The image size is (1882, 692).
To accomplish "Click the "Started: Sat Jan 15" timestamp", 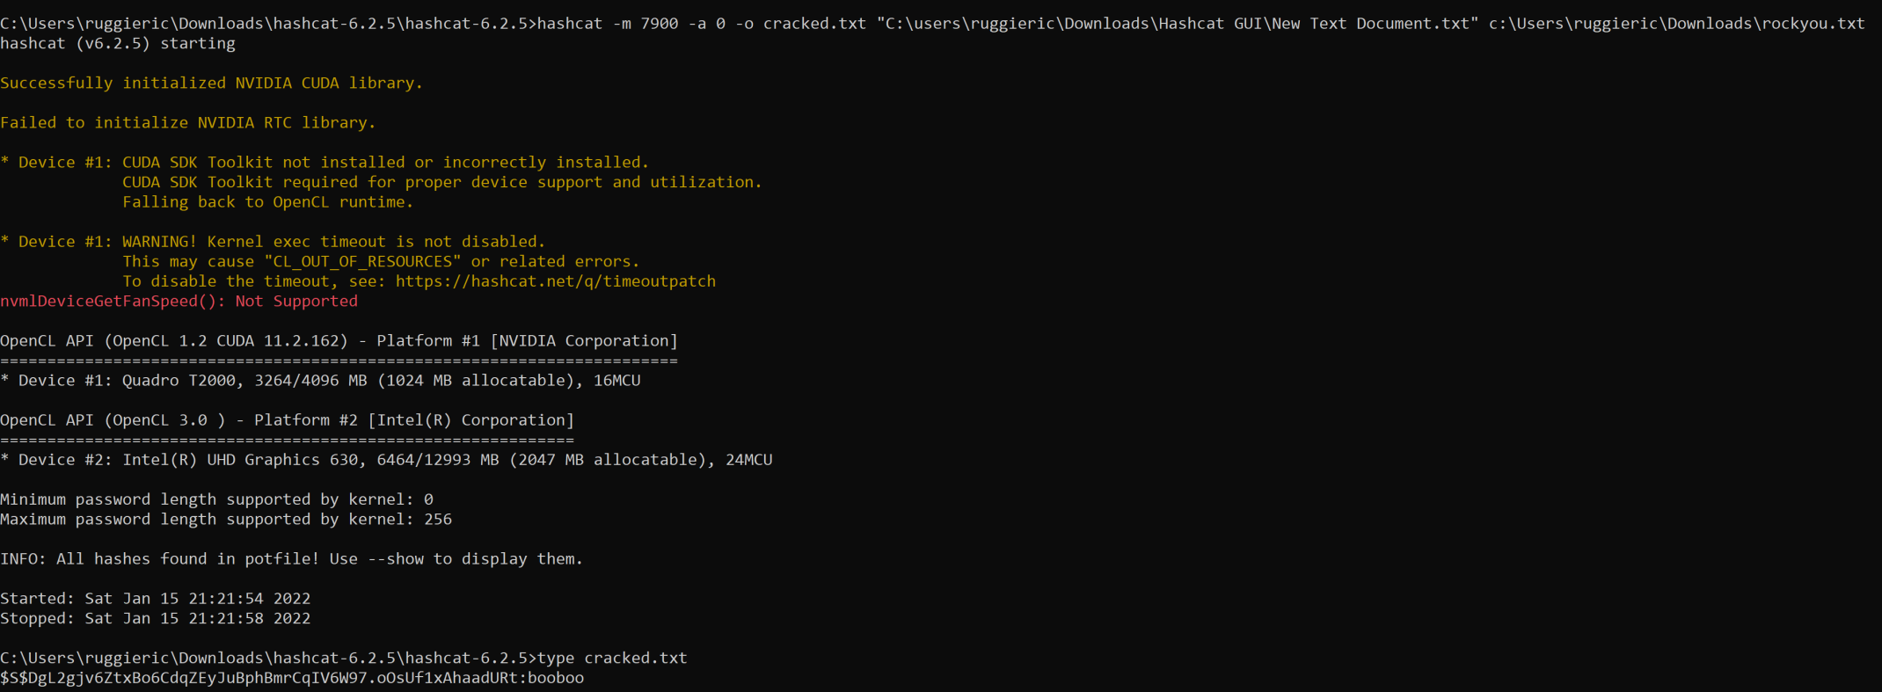I will tap(155, 599).
